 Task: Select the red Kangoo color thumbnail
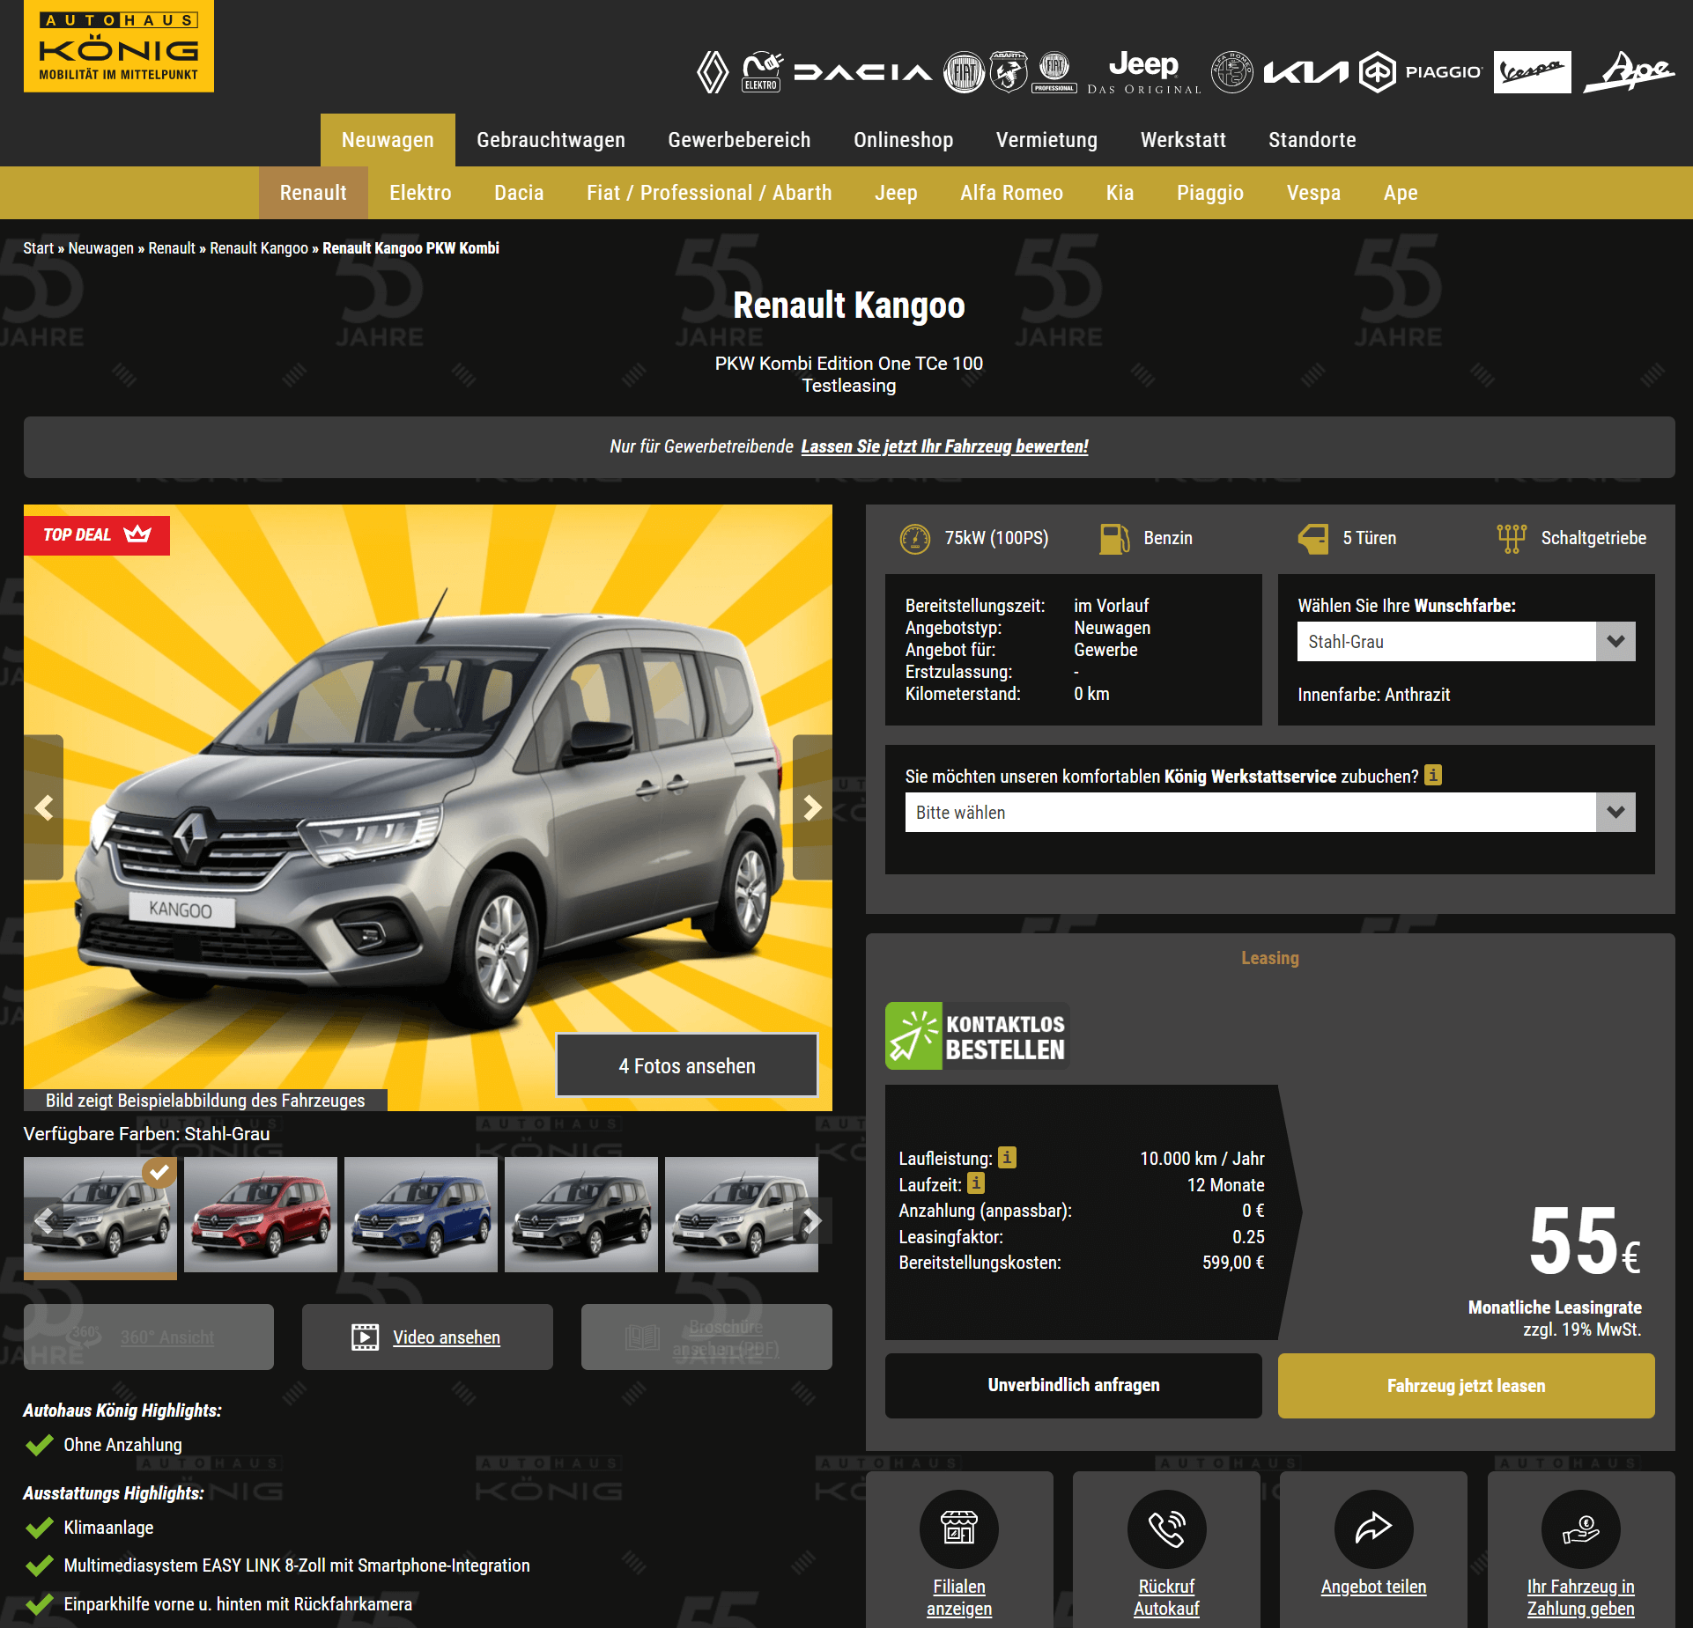tap(261, 1214)
